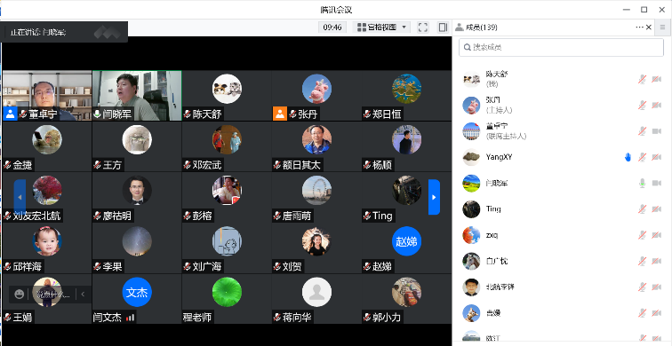
Task: Click YangXY's raised hand icon
Action: 628,157
